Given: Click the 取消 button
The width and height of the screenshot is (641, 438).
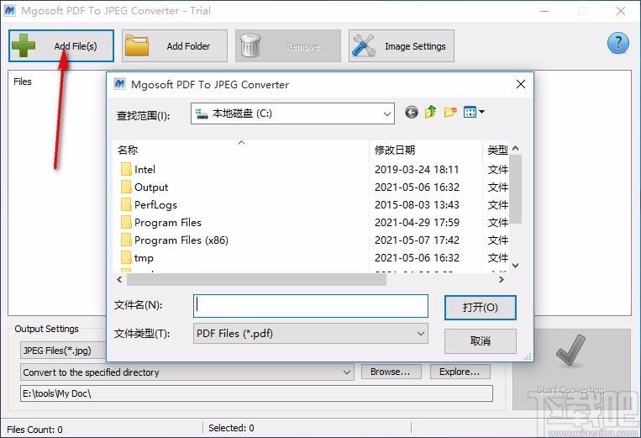Looking at the screenshot, I should point(481,340).
